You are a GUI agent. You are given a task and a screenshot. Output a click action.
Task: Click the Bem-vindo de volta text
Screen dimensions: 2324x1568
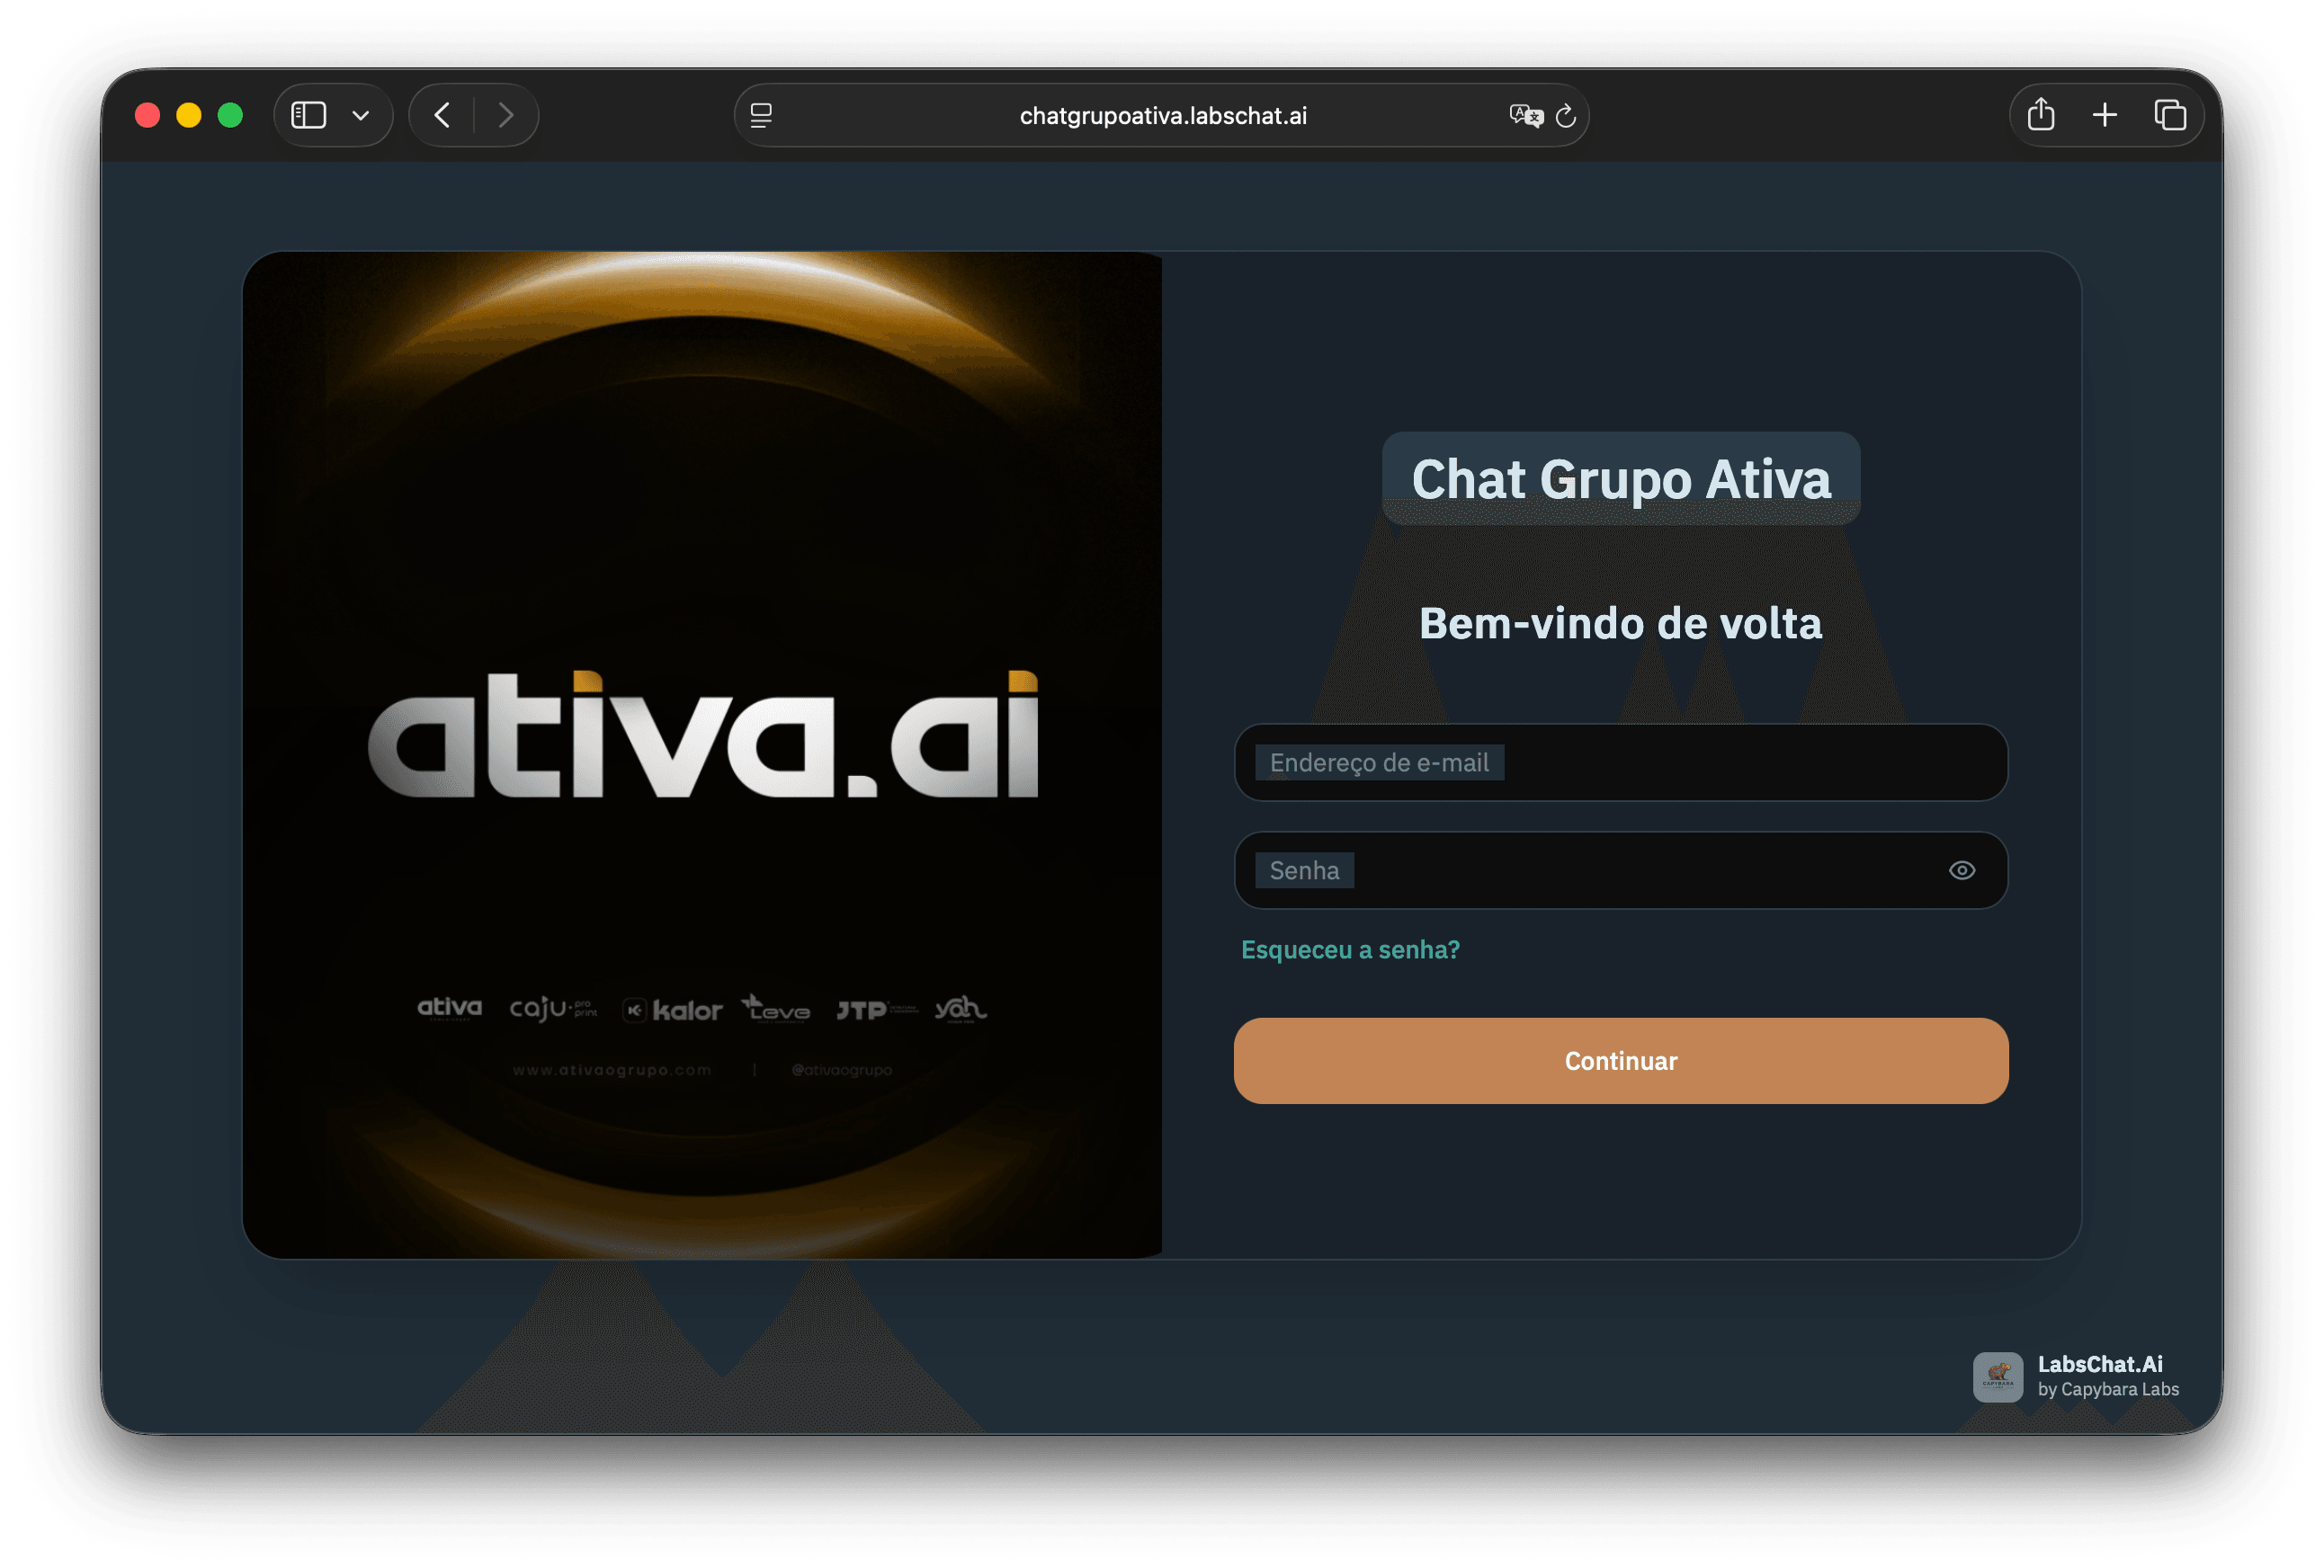1620,624
